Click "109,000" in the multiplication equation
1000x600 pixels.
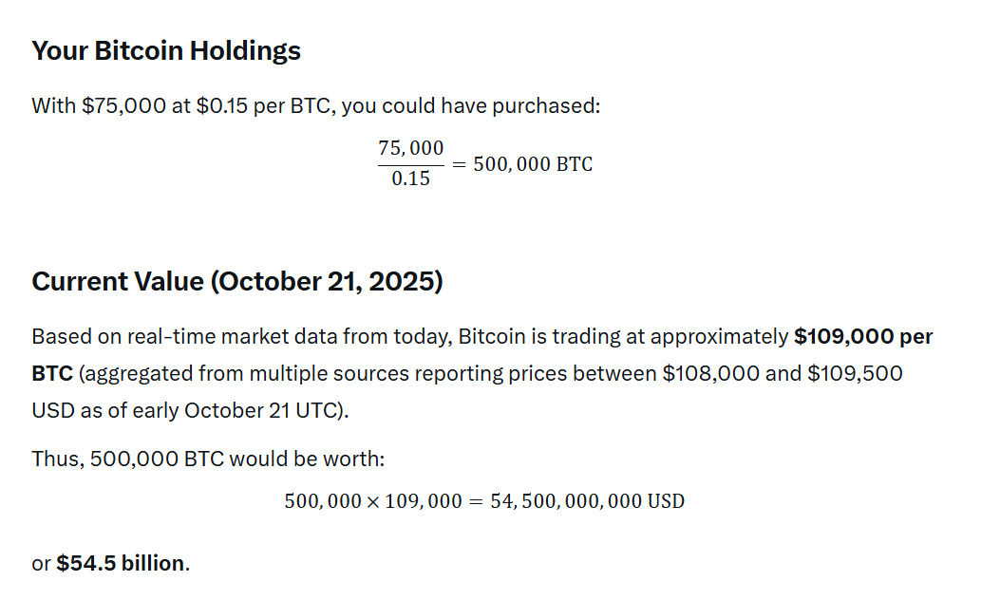(x=422, y=500)
